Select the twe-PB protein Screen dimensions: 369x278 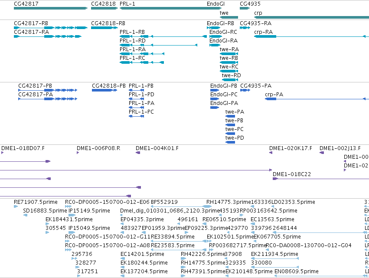[230, 125]
